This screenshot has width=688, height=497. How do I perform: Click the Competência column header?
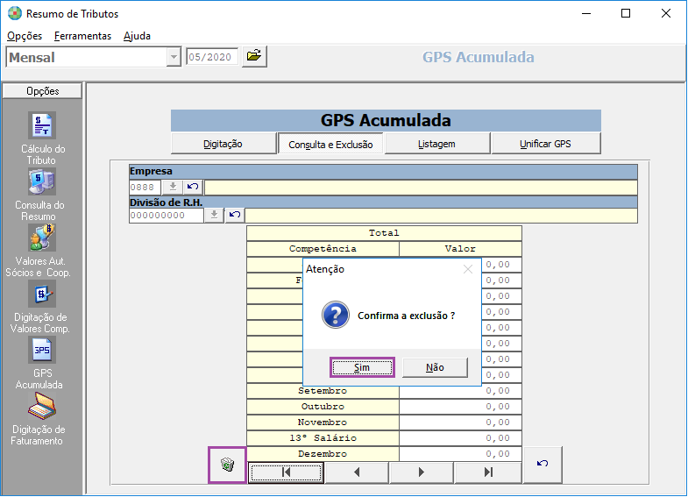tap(323, 249)
